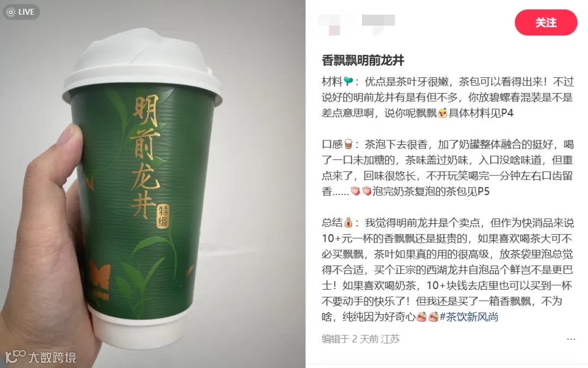The image size is (588, 368).
Task: Open the #茶饮新风尚 hashtag link
Action: 469,317
